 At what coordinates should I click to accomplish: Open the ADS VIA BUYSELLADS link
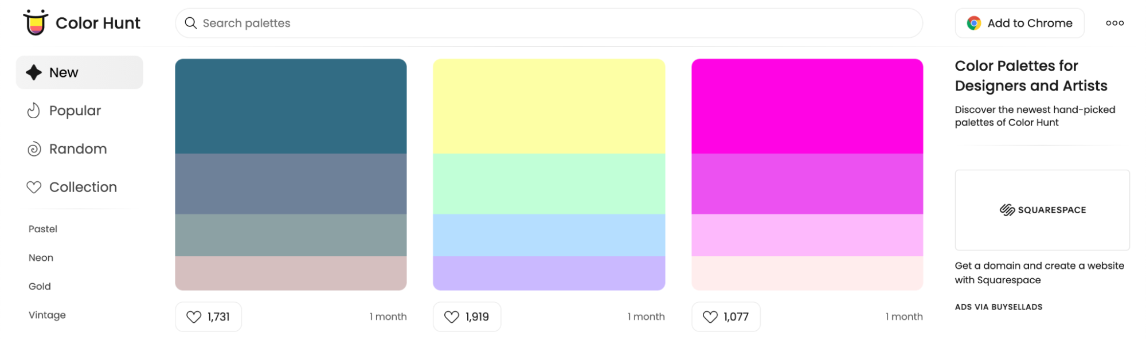click(998, 307)
